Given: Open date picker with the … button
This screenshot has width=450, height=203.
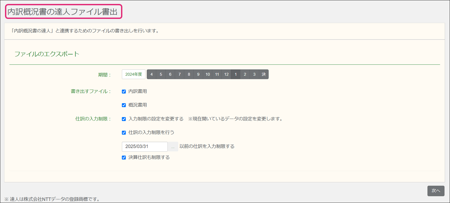Looking at the screenshot, I should click(173, 147).
